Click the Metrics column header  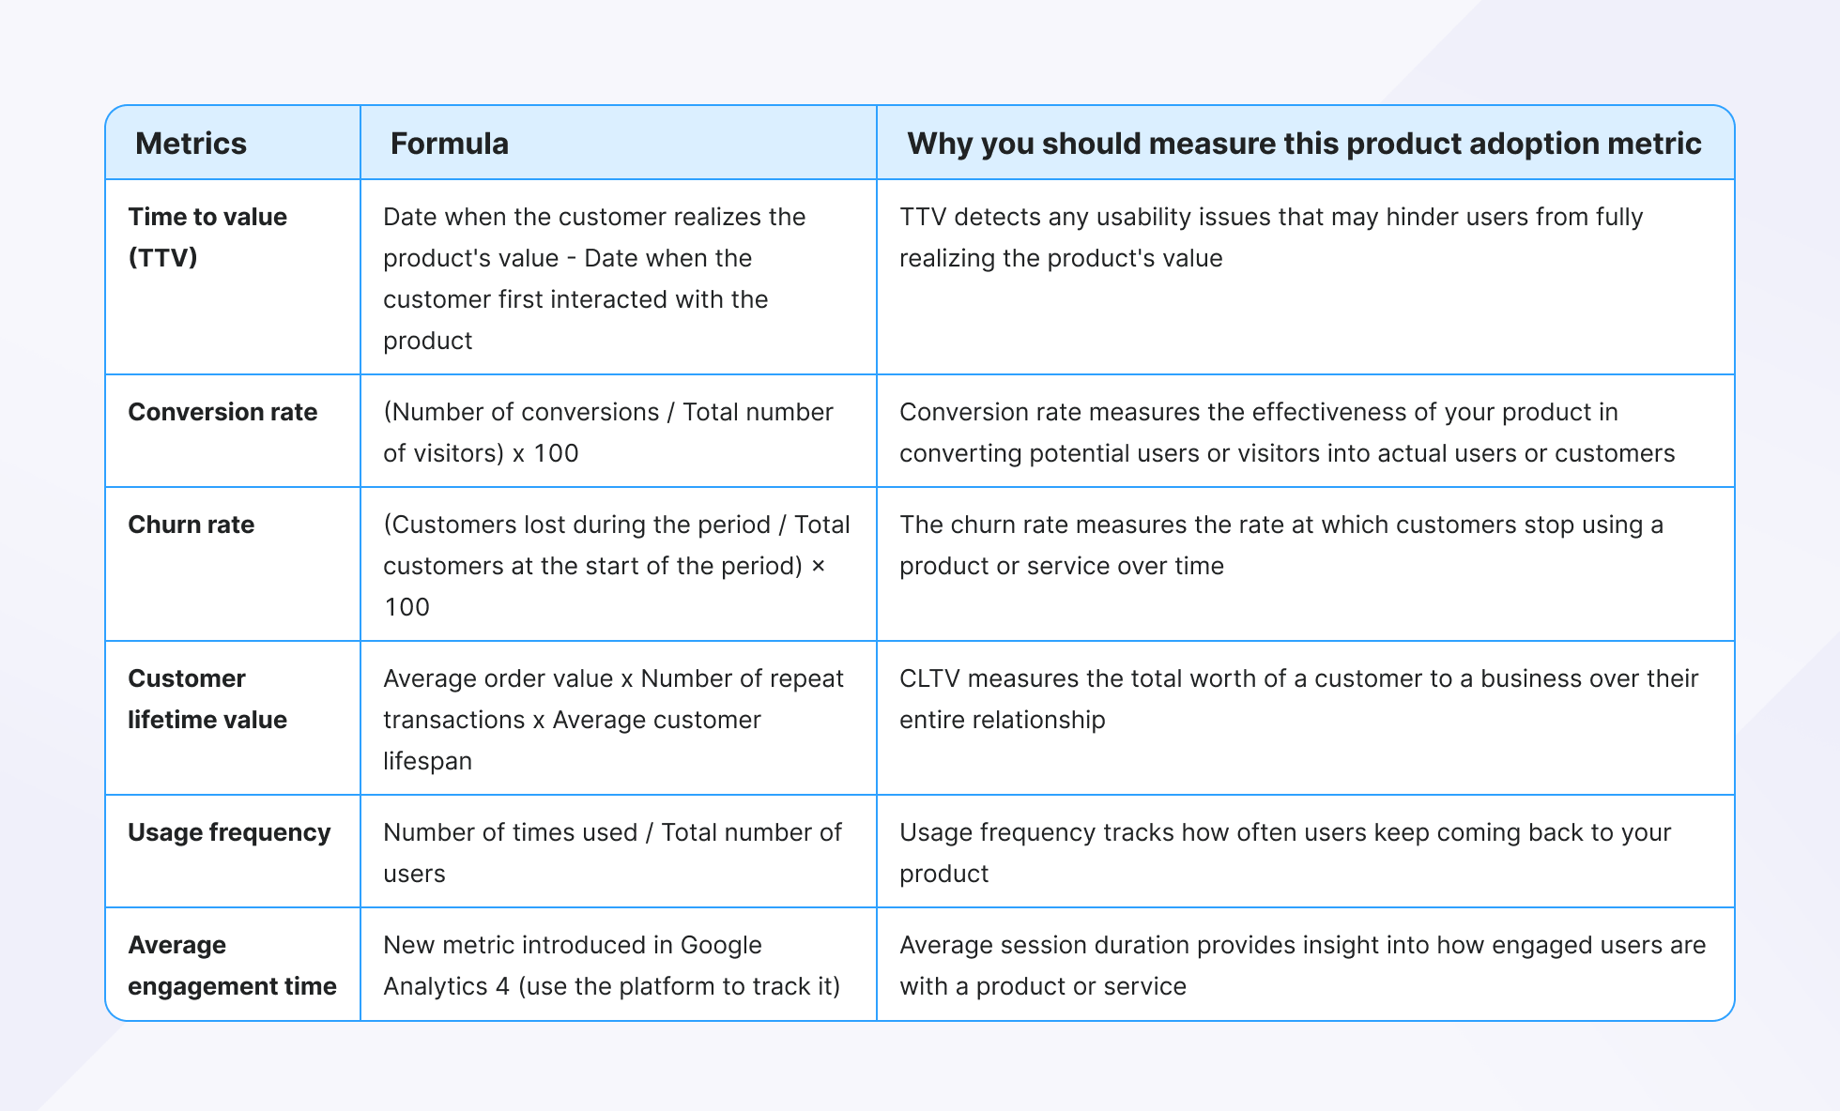tap(191, 144)
